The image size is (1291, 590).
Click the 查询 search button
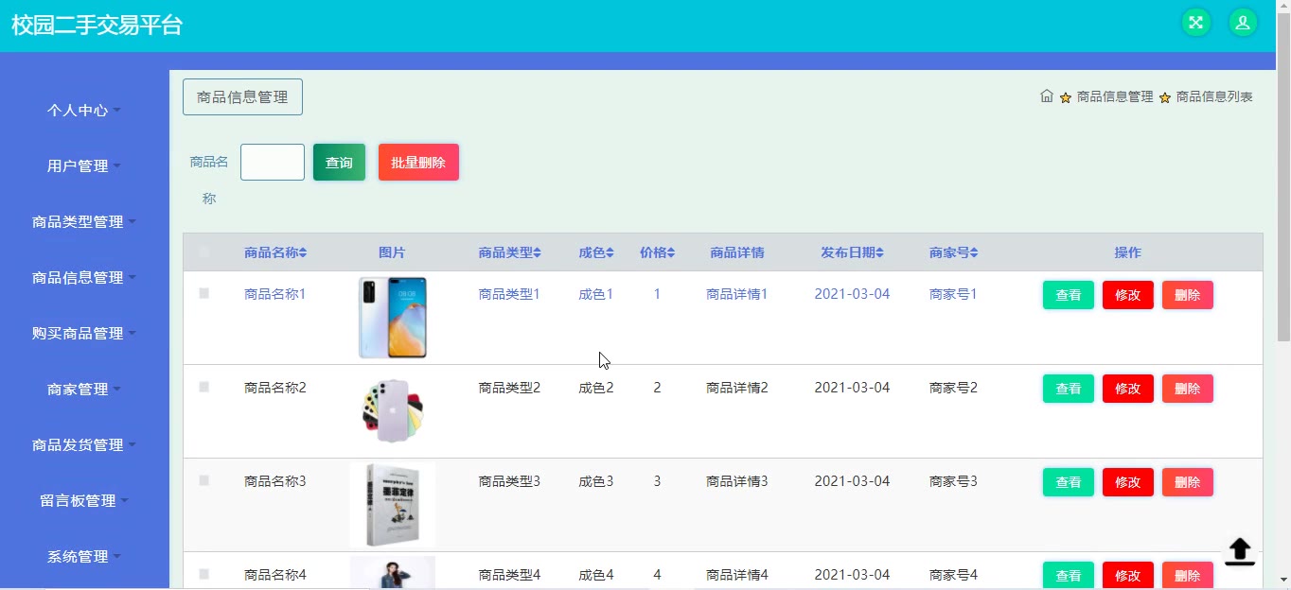click(339, 162)
